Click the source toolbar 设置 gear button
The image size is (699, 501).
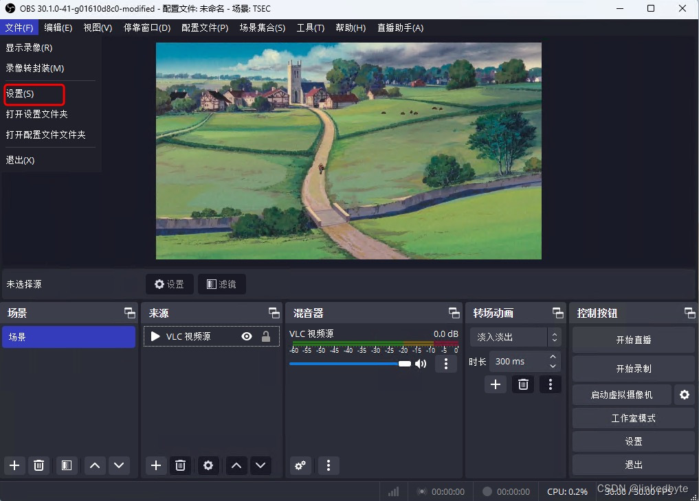pyautogui.click(x=169, y=284)
